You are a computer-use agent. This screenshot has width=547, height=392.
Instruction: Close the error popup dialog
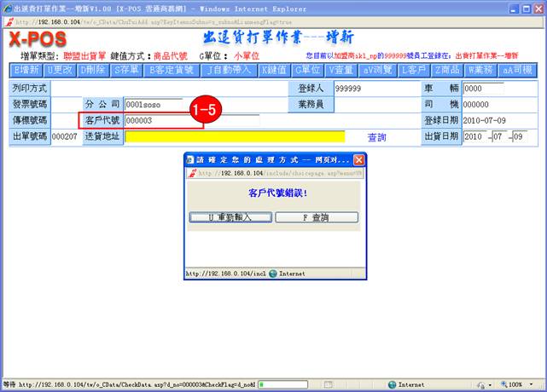pyautogui.click(x=359, y=159)
